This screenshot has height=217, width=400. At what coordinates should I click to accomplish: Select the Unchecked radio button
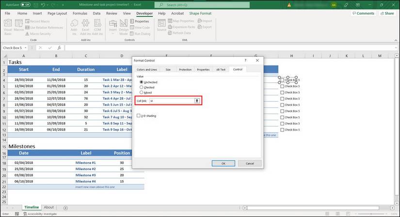click(141, 82)
